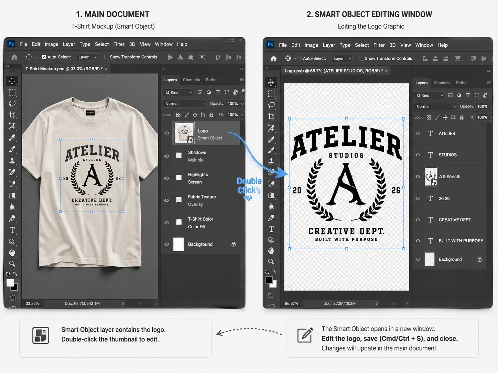Close the Logo.psb document tab
Viewport: 498px width, 373px height.
click(x=386, y=71)
